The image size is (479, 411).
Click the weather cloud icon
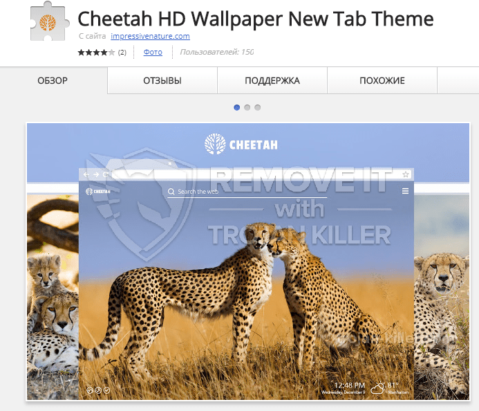point(377,388)
